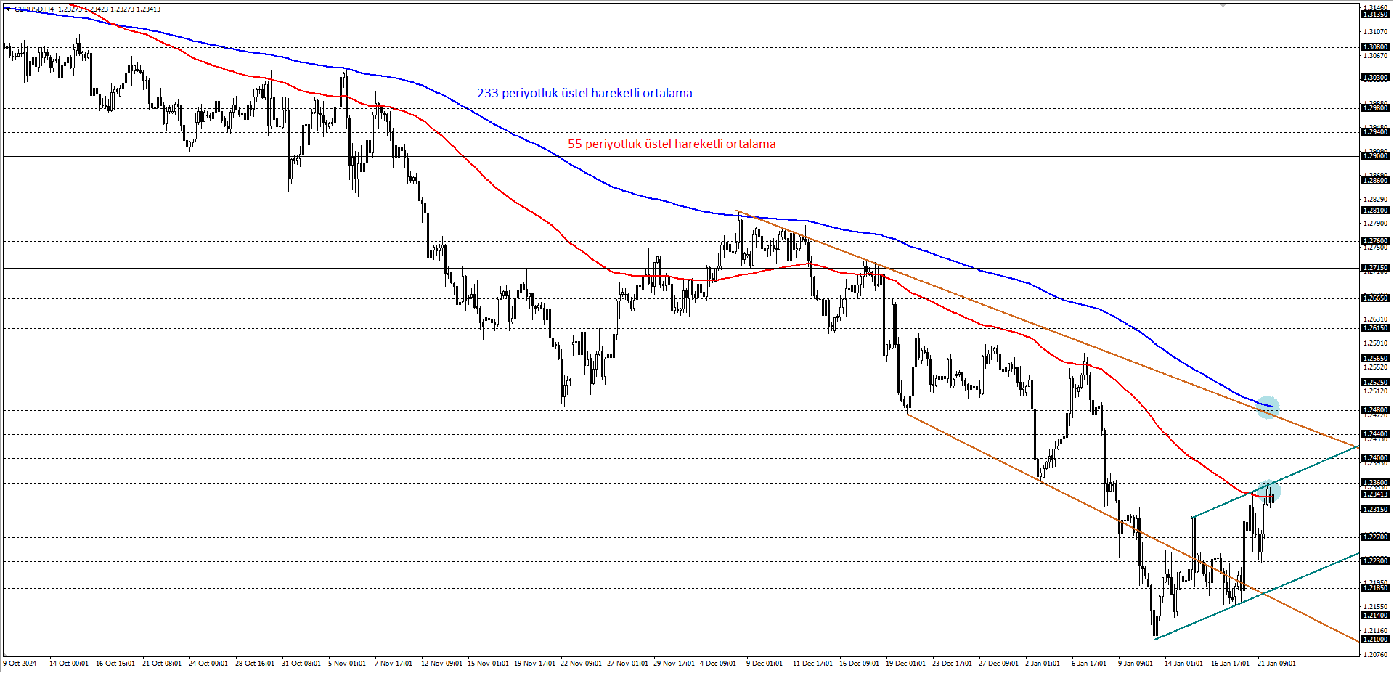Click the 1.31350 price level tag

pyautogui.click(x=1375, y=15)
